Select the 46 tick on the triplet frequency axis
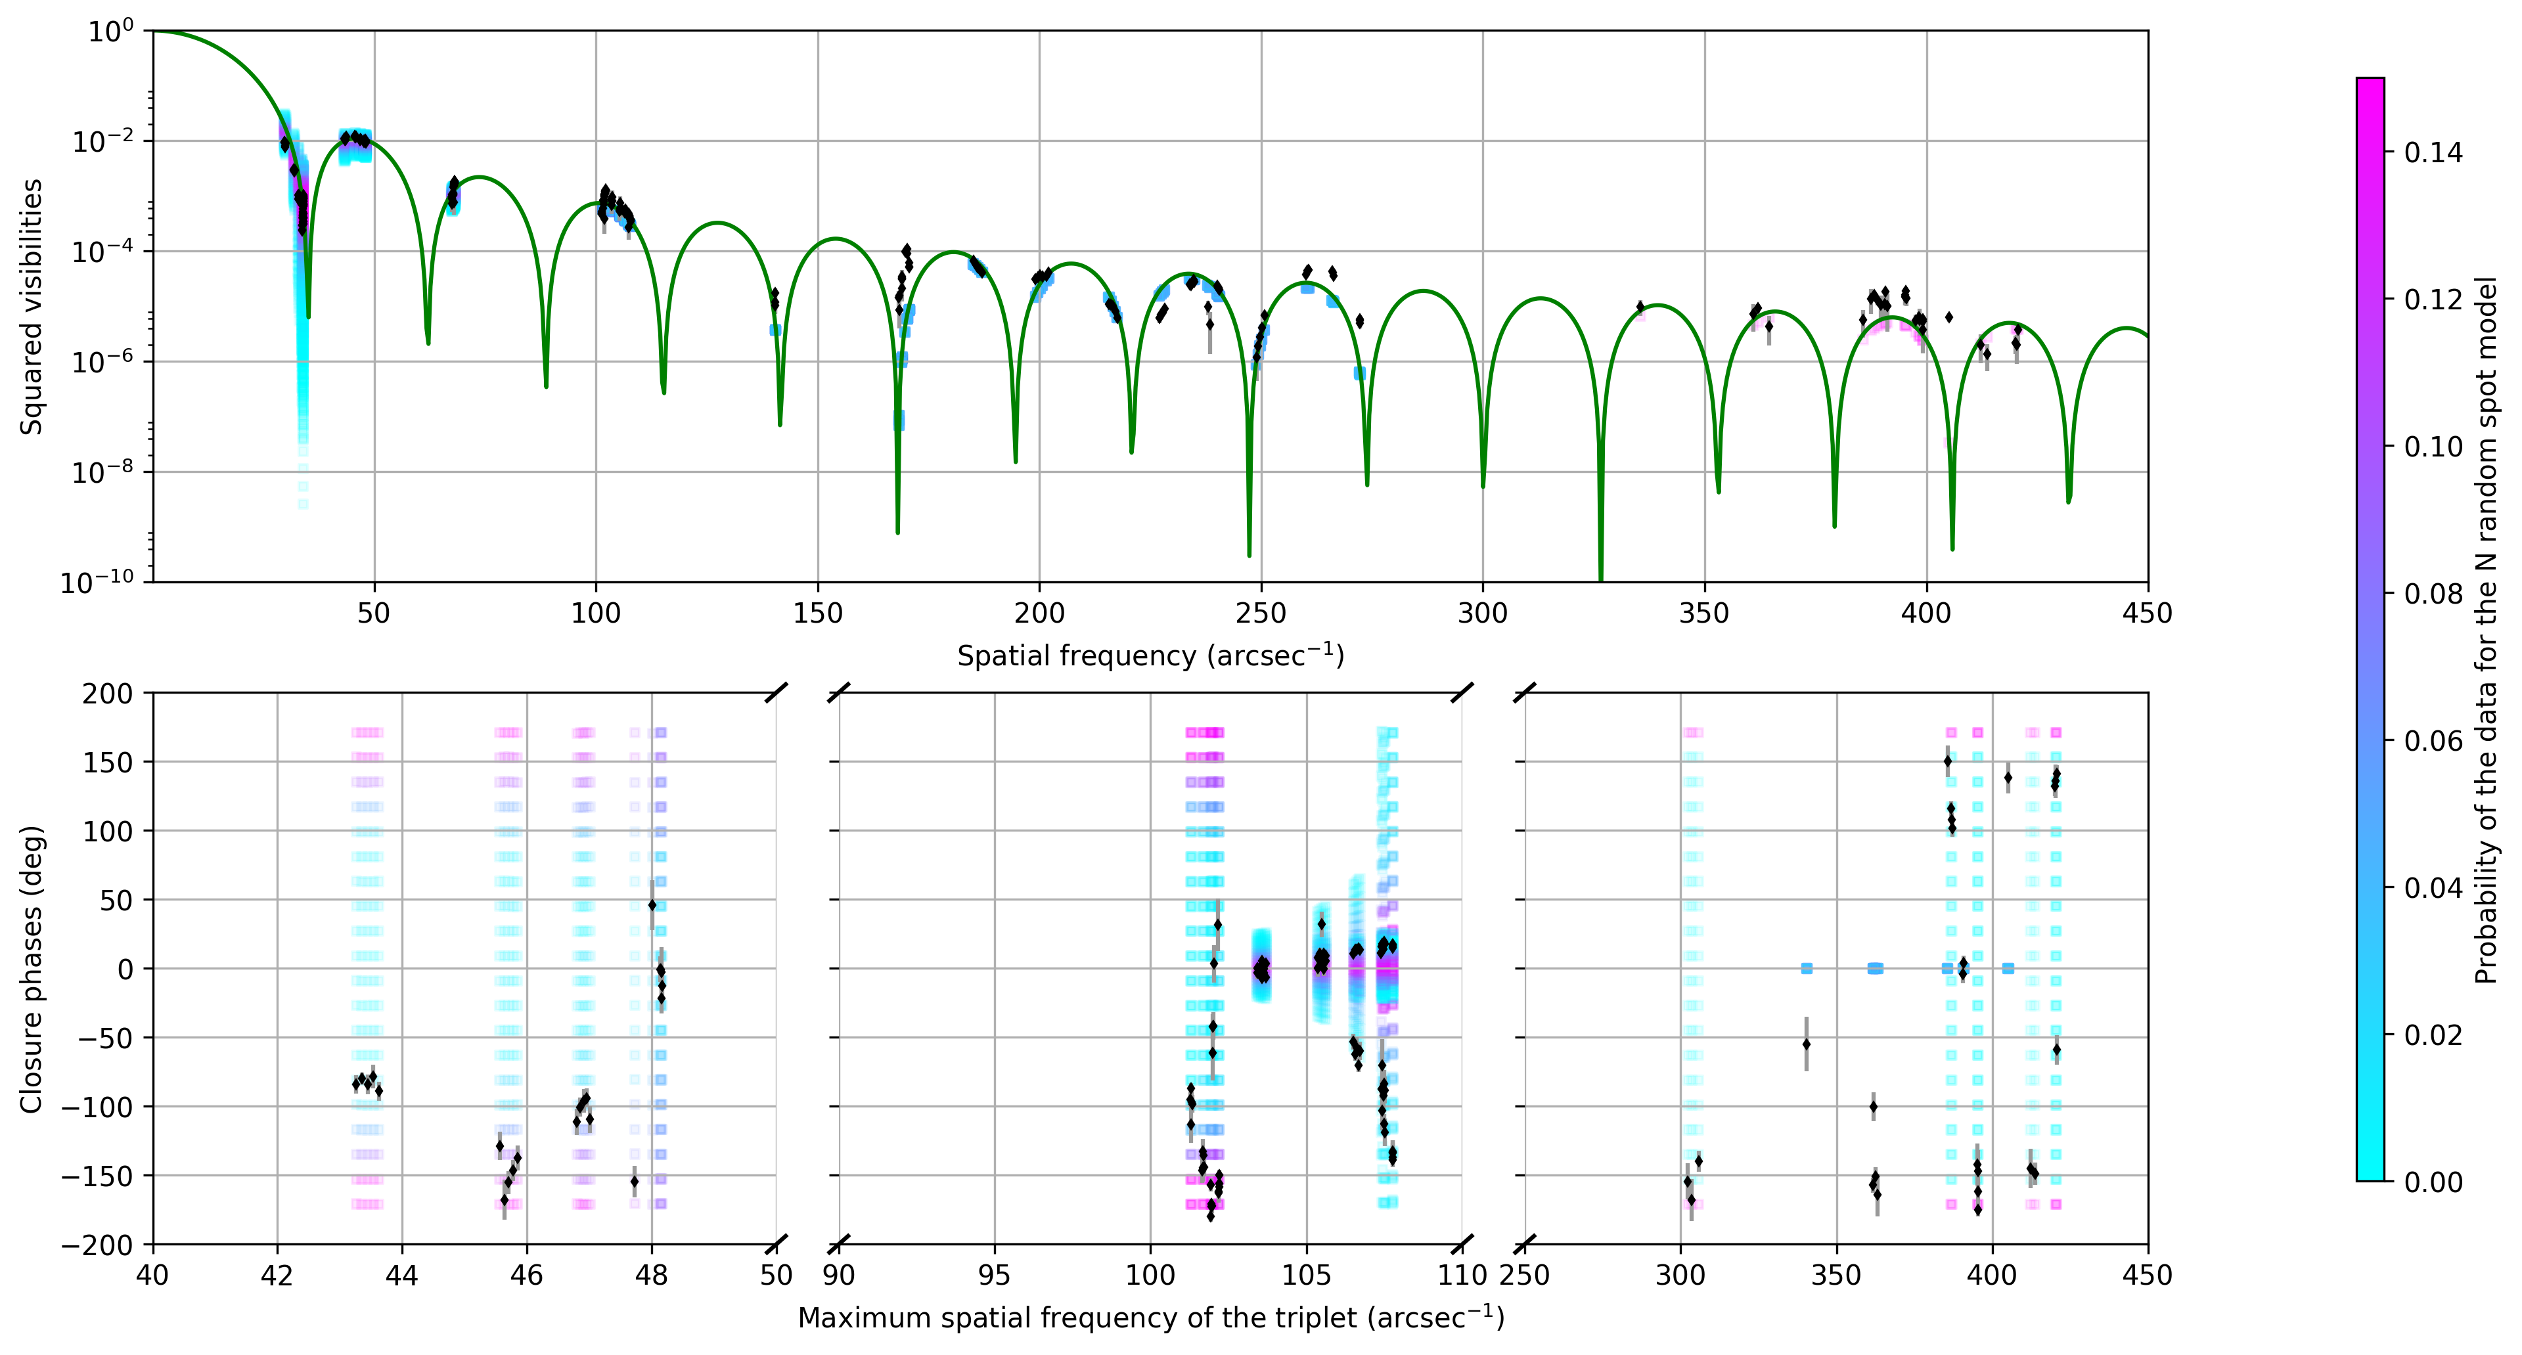The width and height of the screenshot is (2522, 1355). [x=527, y=1276]
